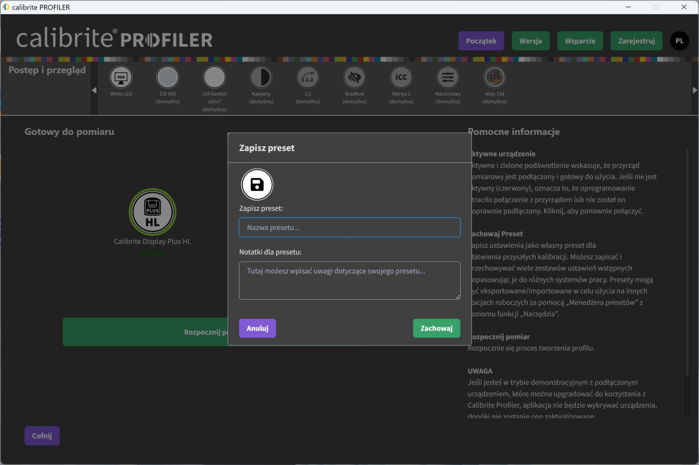Open the Zarejestruj menu item
This screenshot has height=465, width=699.
tap(636, 41)
